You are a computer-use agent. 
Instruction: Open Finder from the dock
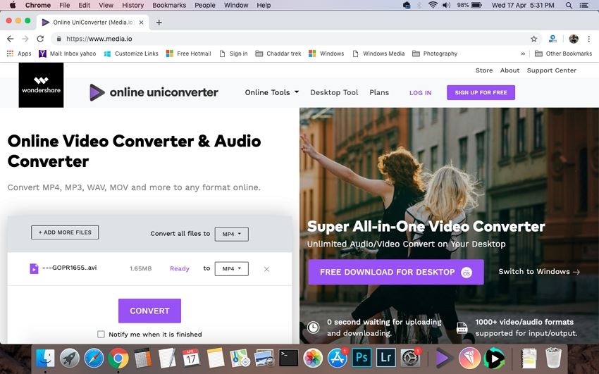pyautogui.click(x=45, y=358)
